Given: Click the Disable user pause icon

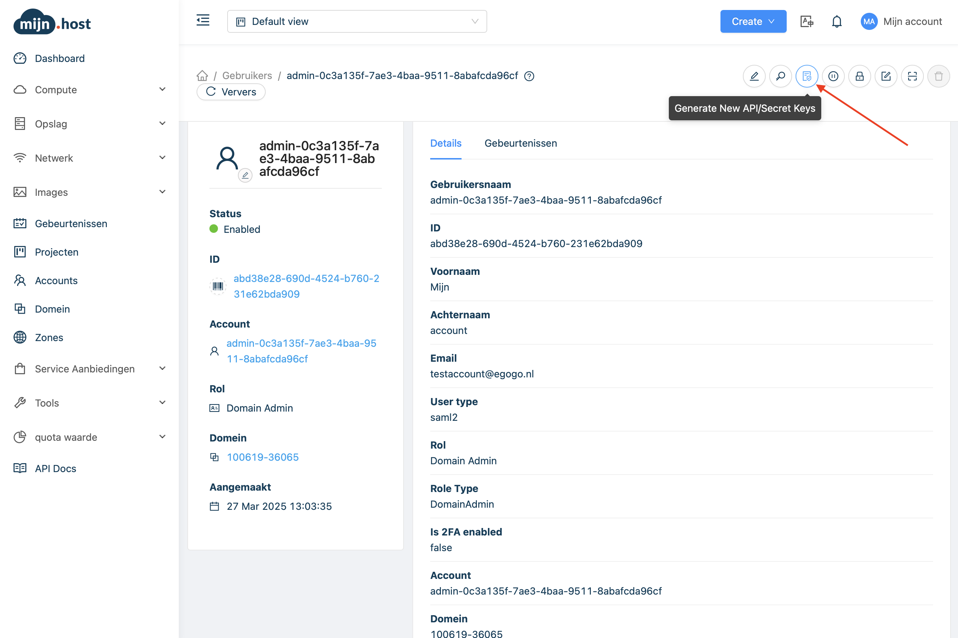Looking at the screenshot, I should 833,76.
